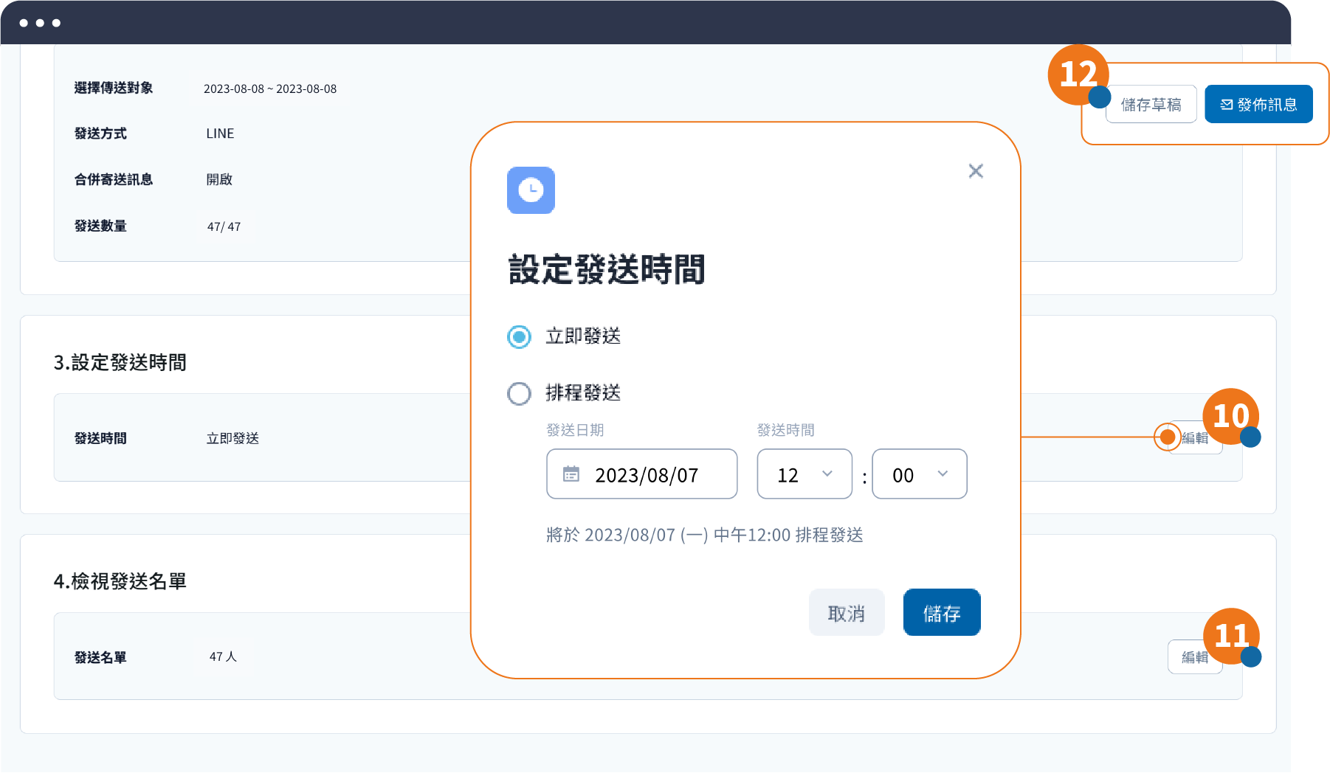Edit the 發送名單 via 編輯 button

coord(1194,656)
